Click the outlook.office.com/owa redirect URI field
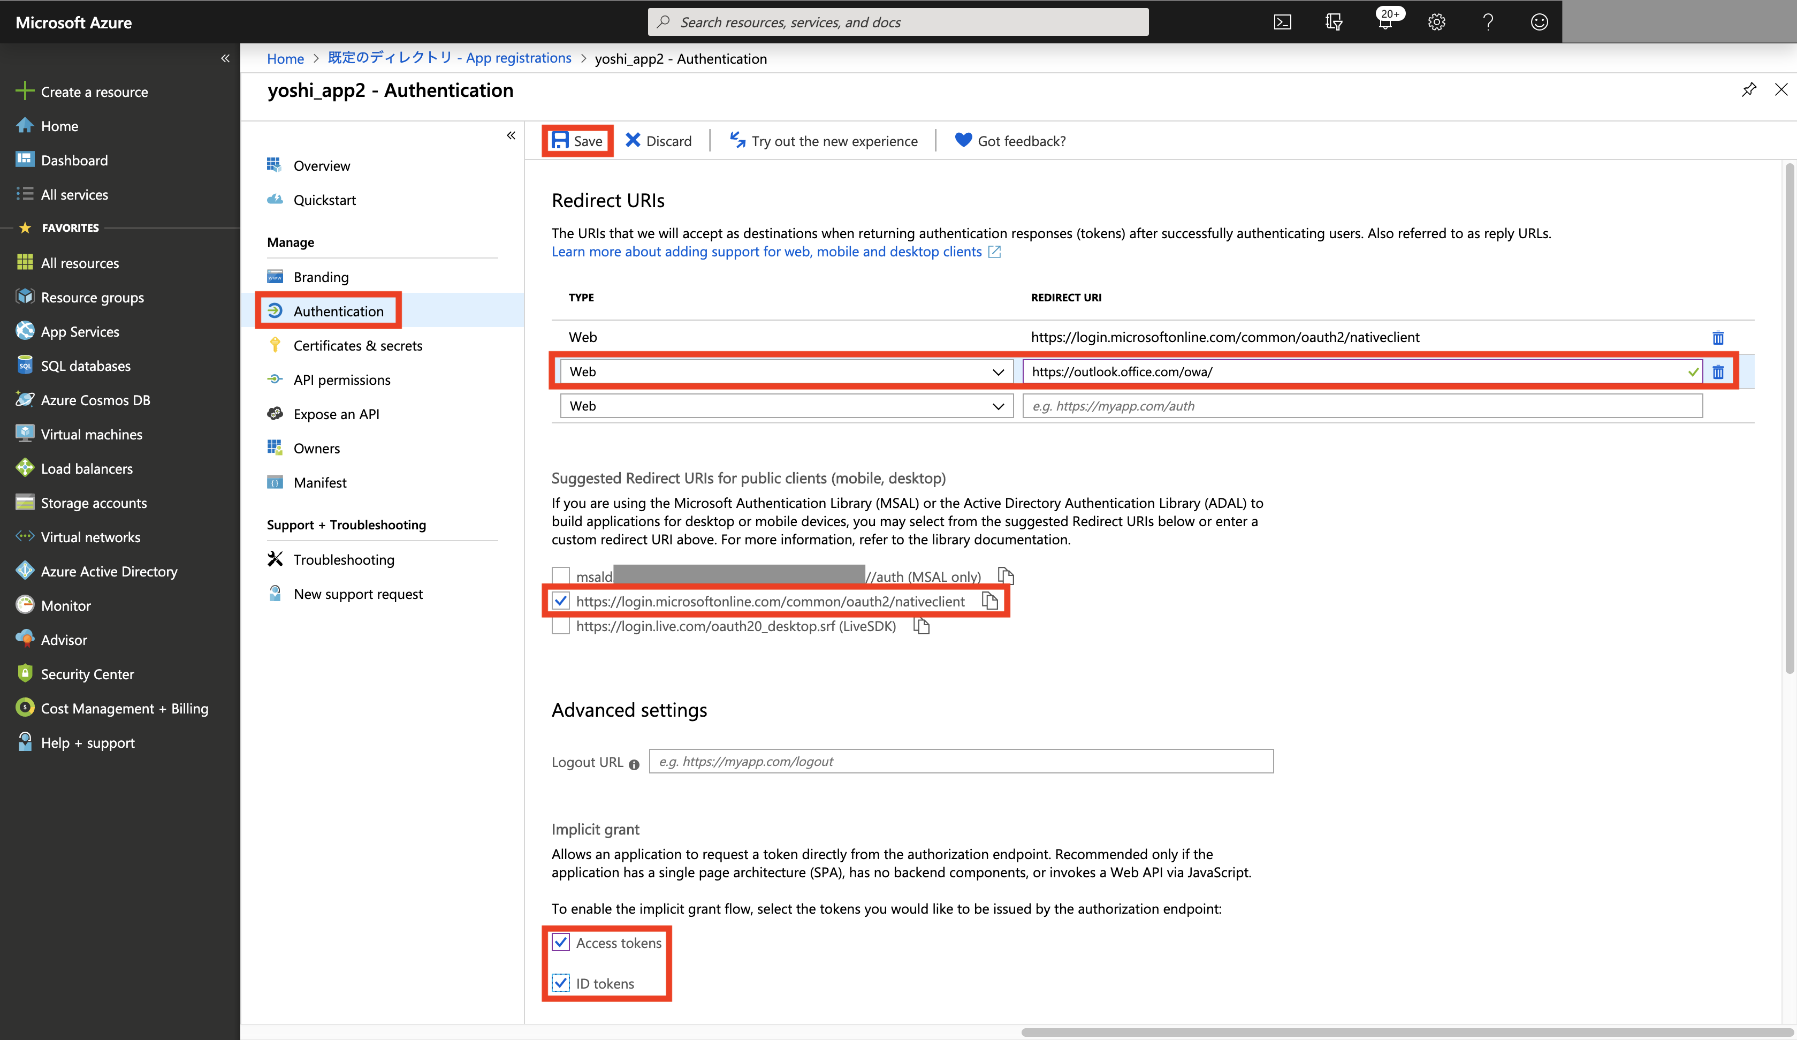 (x=1362, y=371)
